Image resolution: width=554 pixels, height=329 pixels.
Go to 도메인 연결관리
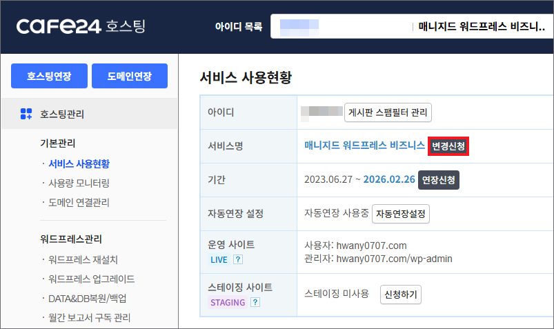tap(79, 202)
